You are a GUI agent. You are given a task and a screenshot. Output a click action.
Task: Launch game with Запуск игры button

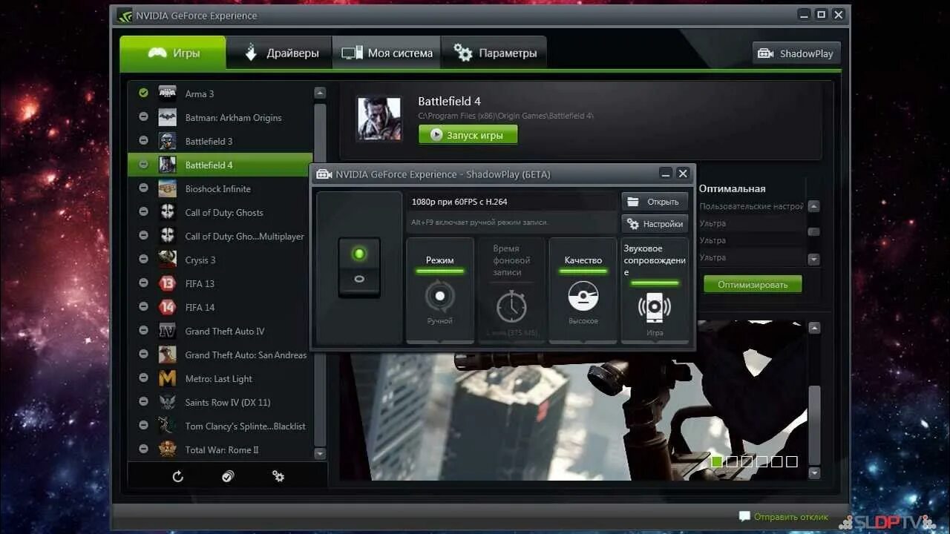point(468,135)
